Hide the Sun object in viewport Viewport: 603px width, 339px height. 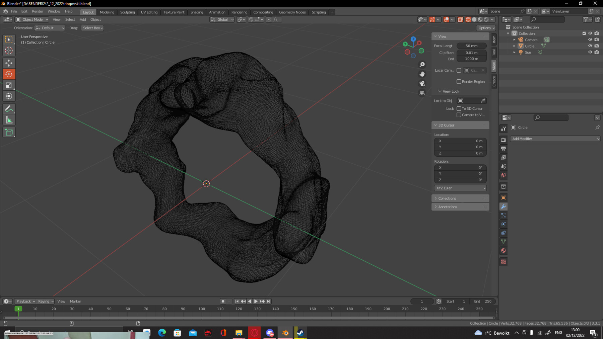[590, 52]
